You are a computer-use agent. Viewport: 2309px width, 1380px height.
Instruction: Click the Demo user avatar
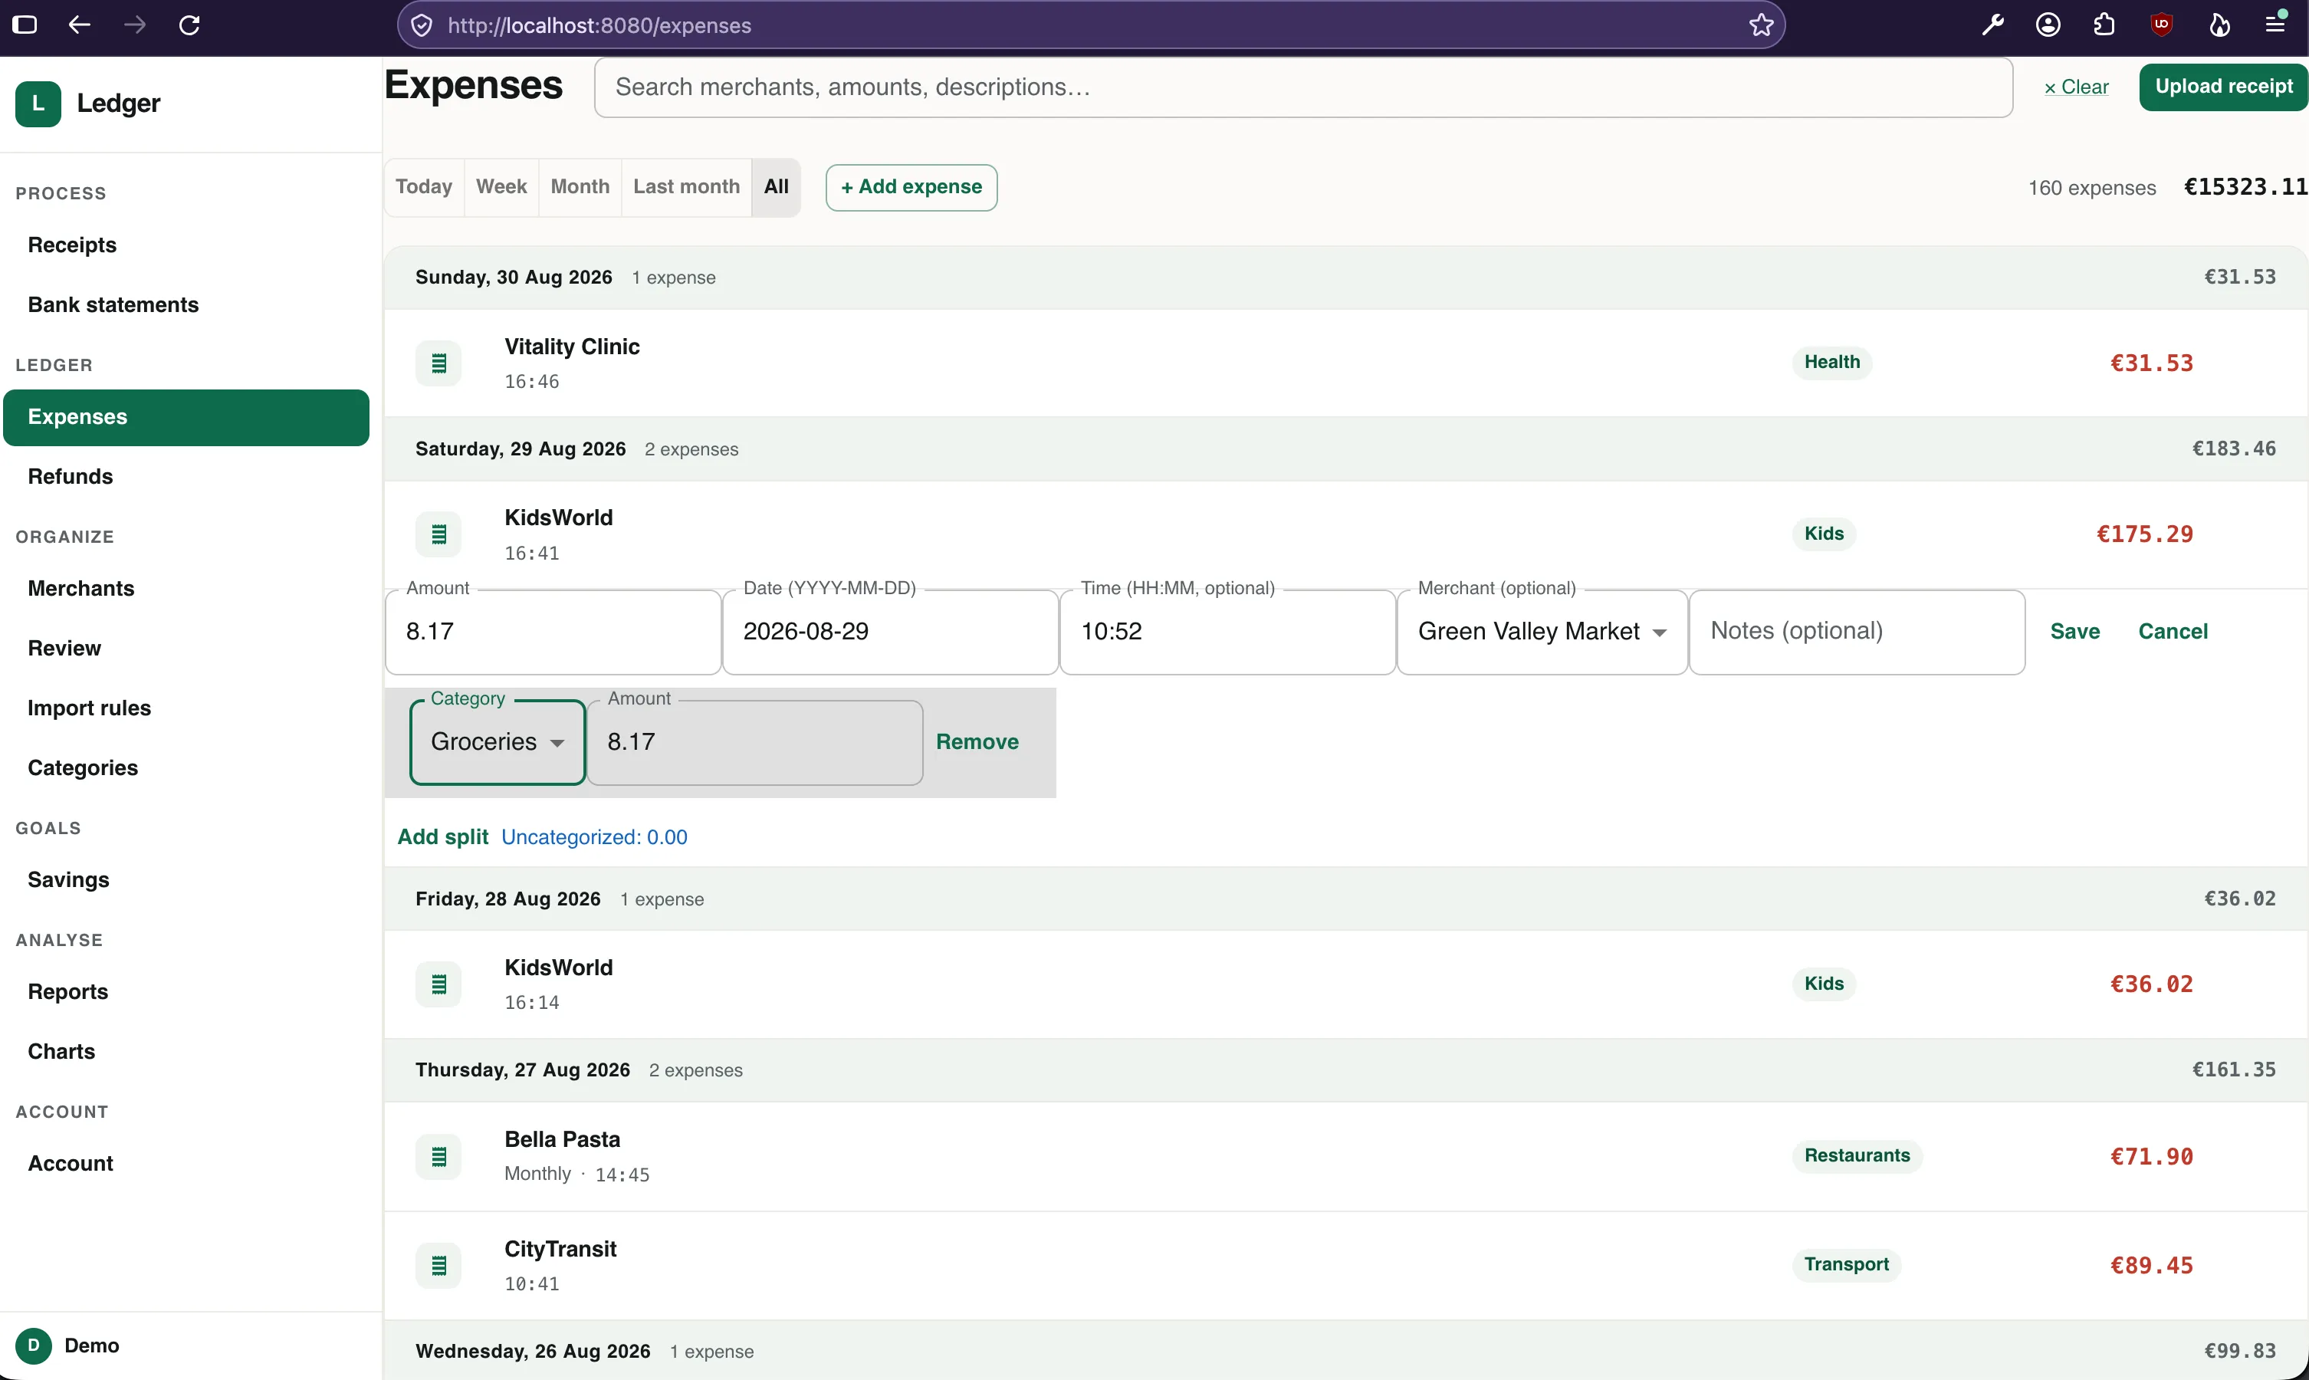tap(34, 1345)
